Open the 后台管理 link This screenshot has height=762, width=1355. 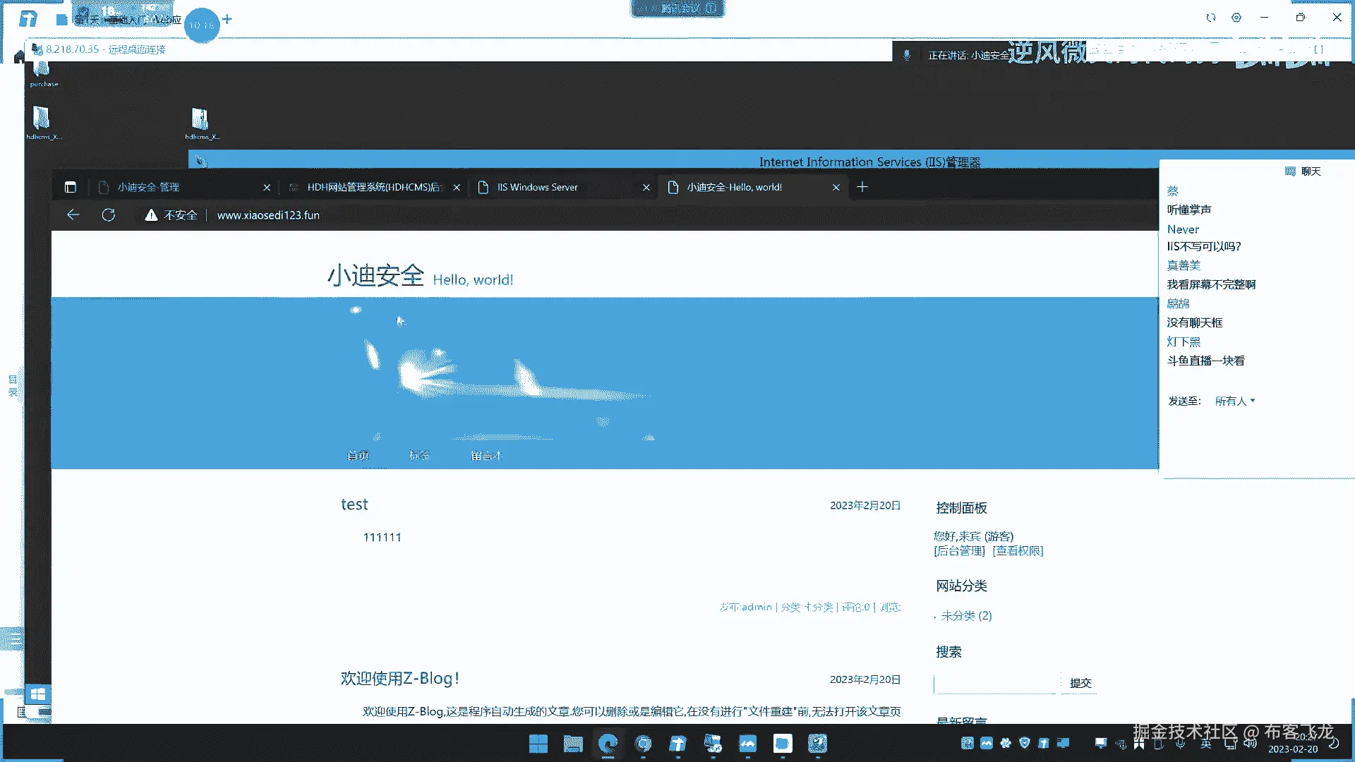tap(959, 551)
